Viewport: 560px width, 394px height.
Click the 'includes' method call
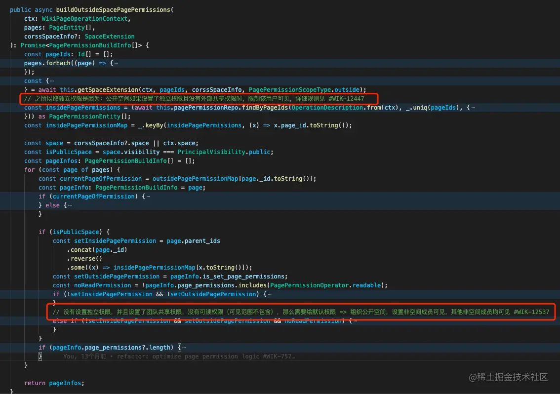(252, 285)
